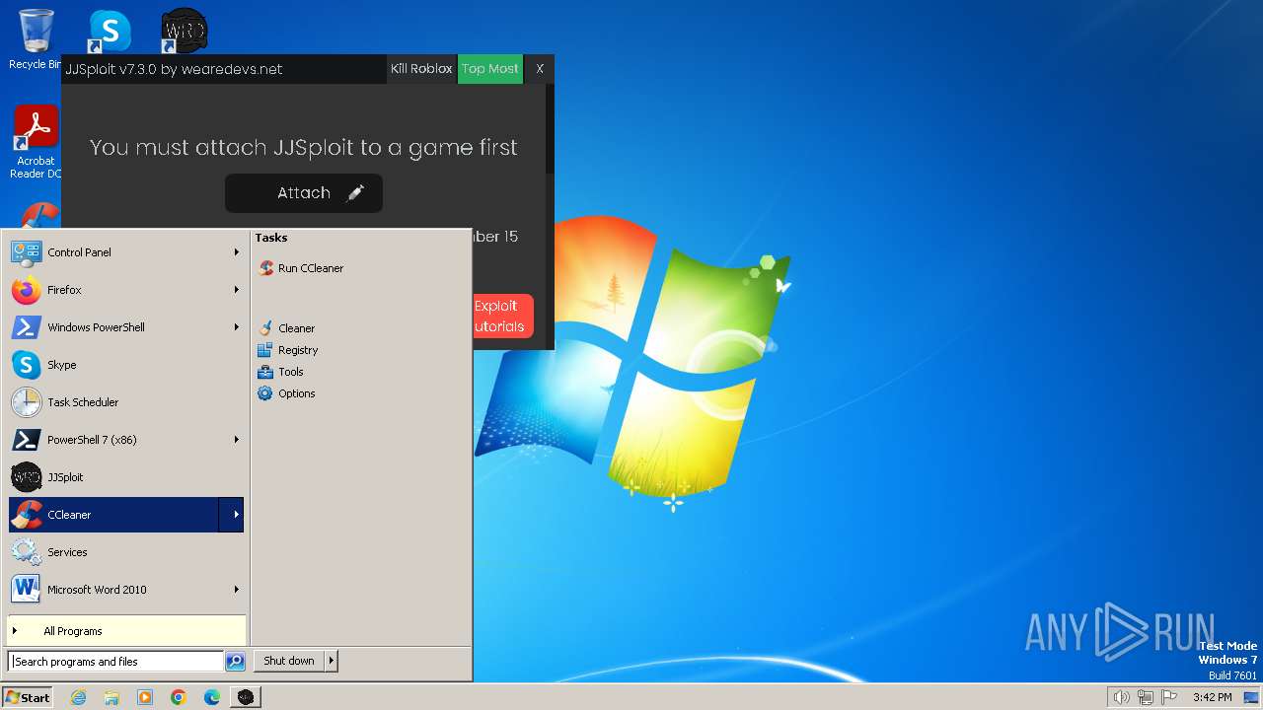Open Recycle Bin on desktop
This screenshot has height=710, width=1263.
coord(36,39)
